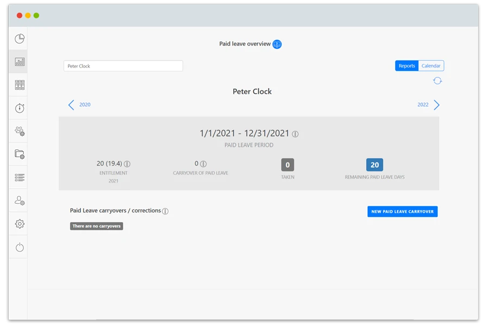
Task: Refresh the report using the sync icon
Action: pos(438,80)
